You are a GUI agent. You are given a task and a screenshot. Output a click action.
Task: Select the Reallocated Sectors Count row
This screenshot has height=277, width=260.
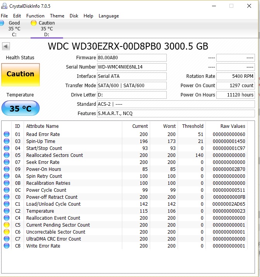point(54,155)
